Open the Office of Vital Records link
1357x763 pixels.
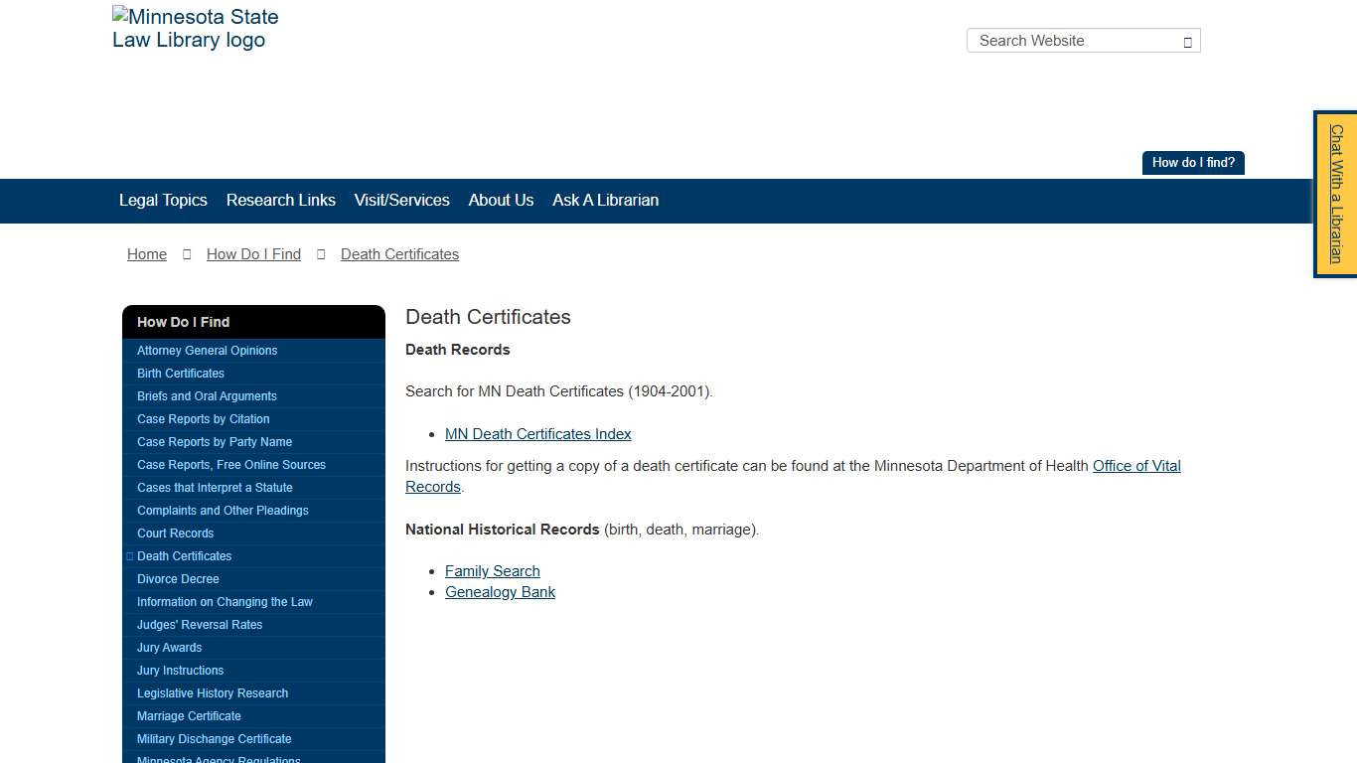(x=1135, y=465)
